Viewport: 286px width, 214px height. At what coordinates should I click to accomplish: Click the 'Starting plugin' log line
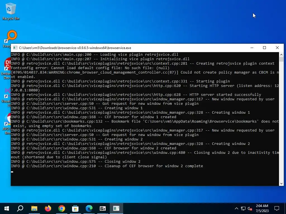[120, 81]
